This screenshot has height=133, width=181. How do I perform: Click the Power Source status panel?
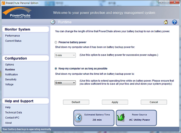tap(136, 118)
